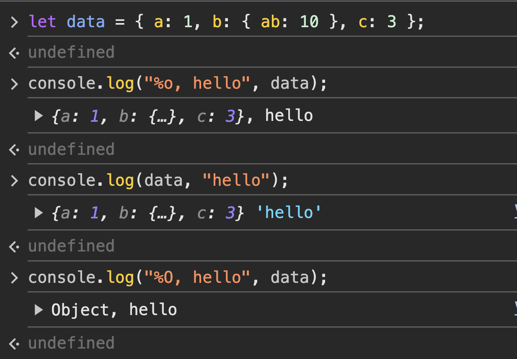Expand the object logged before ', hello'
Image resolution: width=517 pixels, height=359 pixels.
pos(39,116)
